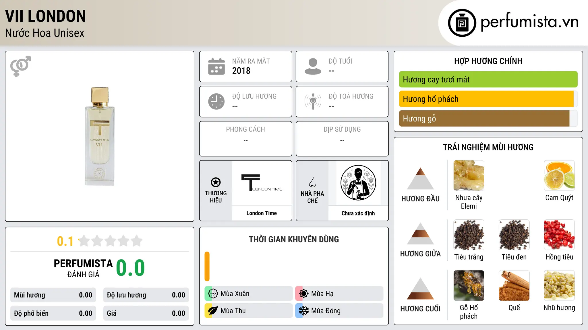The image size is (588, 330).
Task: Select the Gỗ Hổ phách note image
Action: pyautogui.click(x=469, y=286)
